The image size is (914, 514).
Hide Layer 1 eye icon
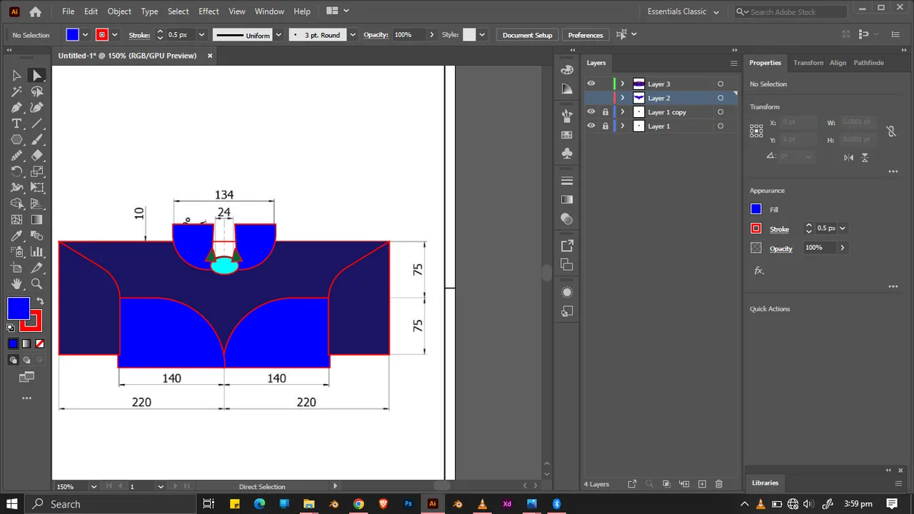coord(591,126)
